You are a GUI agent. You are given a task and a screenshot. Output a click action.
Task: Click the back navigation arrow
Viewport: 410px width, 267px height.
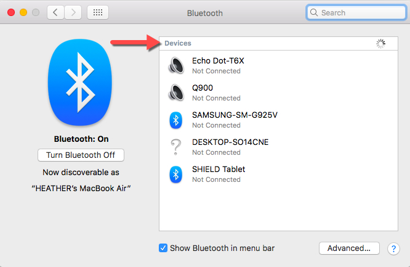[55, 12]
